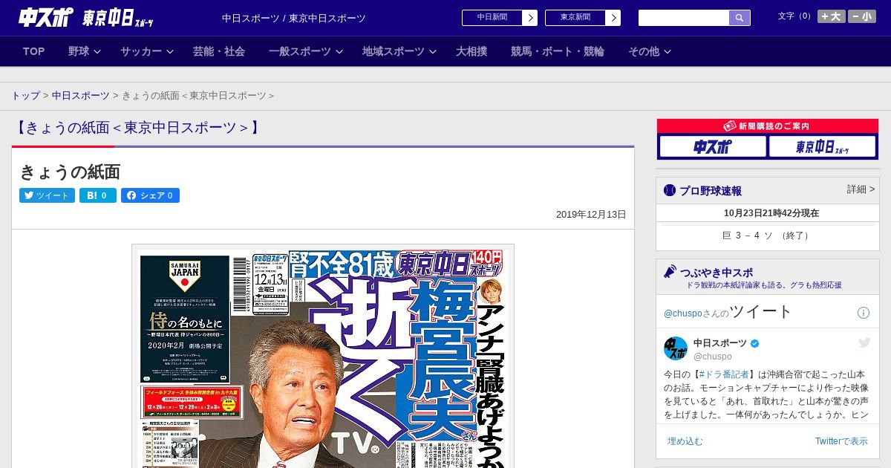Share via the Twitter ツイート button
Screen dimensions: 891x468
coord(47,195)
